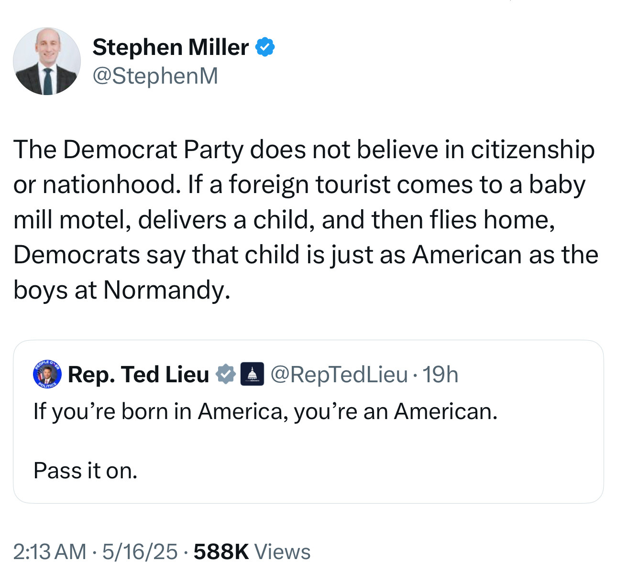Click the main post text about Democrat Party
The width and height of the screenshot is (617, 582).
coord(304,150)
